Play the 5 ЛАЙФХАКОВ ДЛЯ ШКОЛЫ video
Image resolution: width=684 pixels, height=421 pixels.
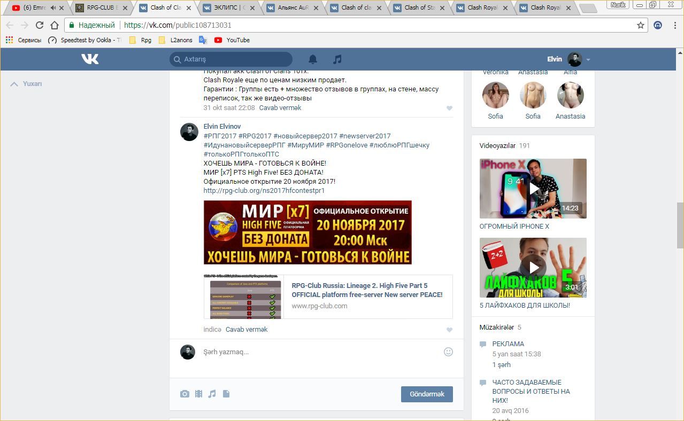533,268
